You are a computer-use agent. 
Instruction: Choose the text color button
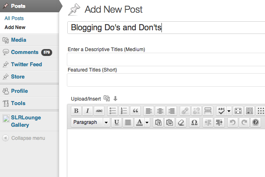click(139, 122)
